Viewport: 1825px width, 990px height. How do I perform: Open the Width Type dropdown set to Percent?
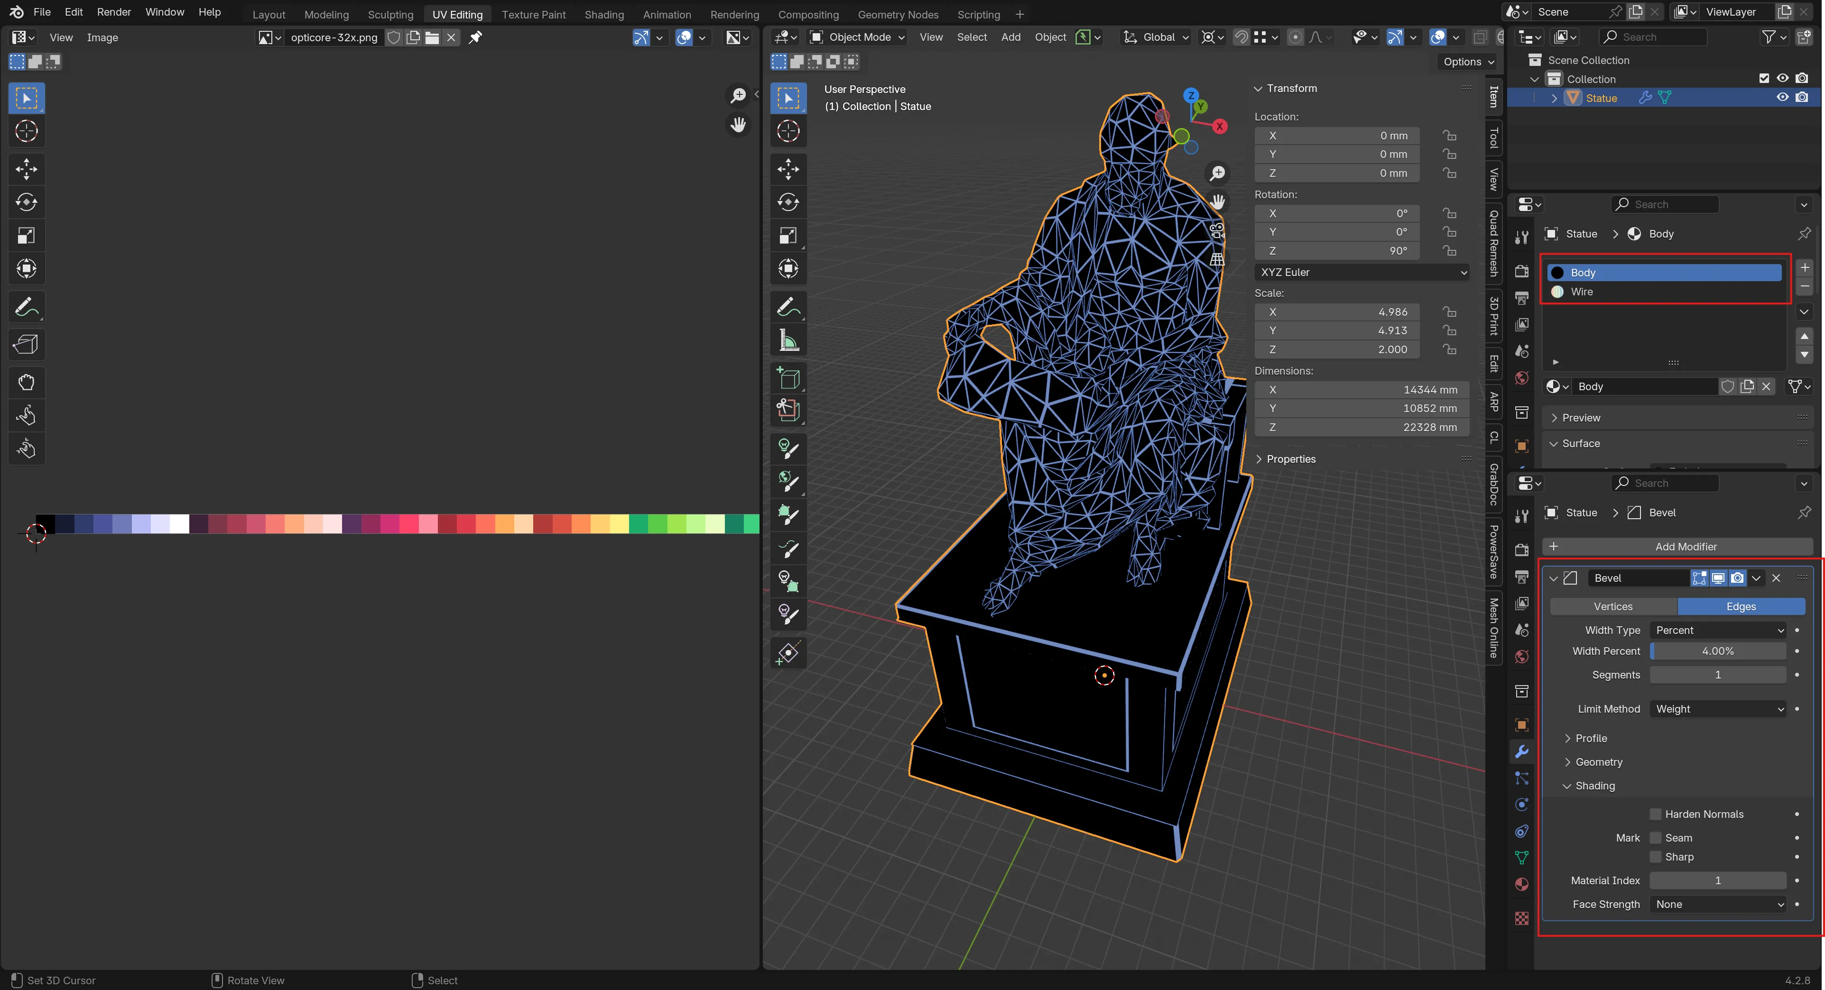coord(1717,630)
